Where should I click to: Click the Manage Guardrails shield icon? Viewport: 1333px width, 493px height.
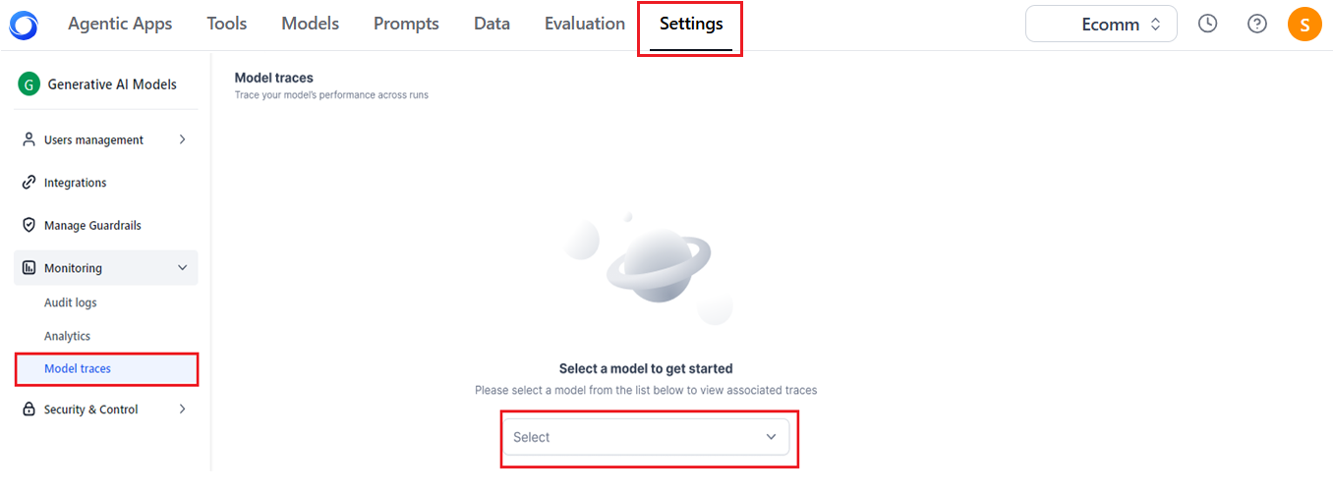pos(29,225)
